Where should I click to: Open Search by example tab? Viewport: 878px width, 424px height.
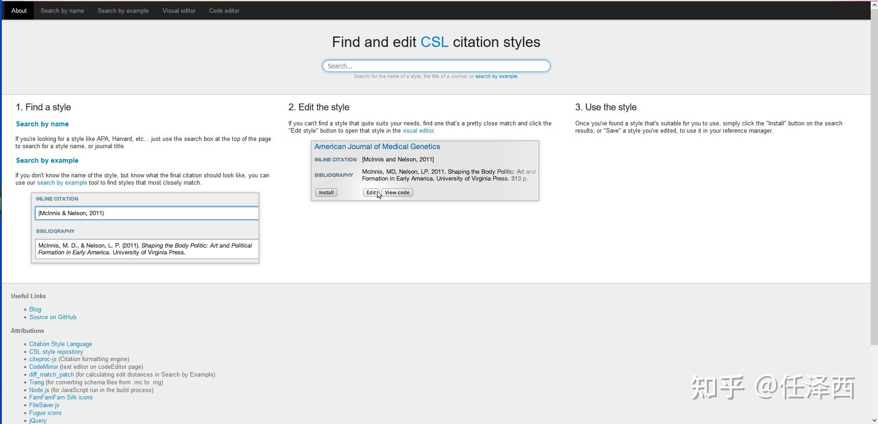(123, 10)
